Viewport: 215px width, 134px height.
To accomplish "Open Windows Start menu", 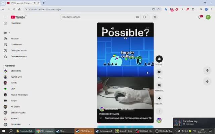I will pos(4,131).
